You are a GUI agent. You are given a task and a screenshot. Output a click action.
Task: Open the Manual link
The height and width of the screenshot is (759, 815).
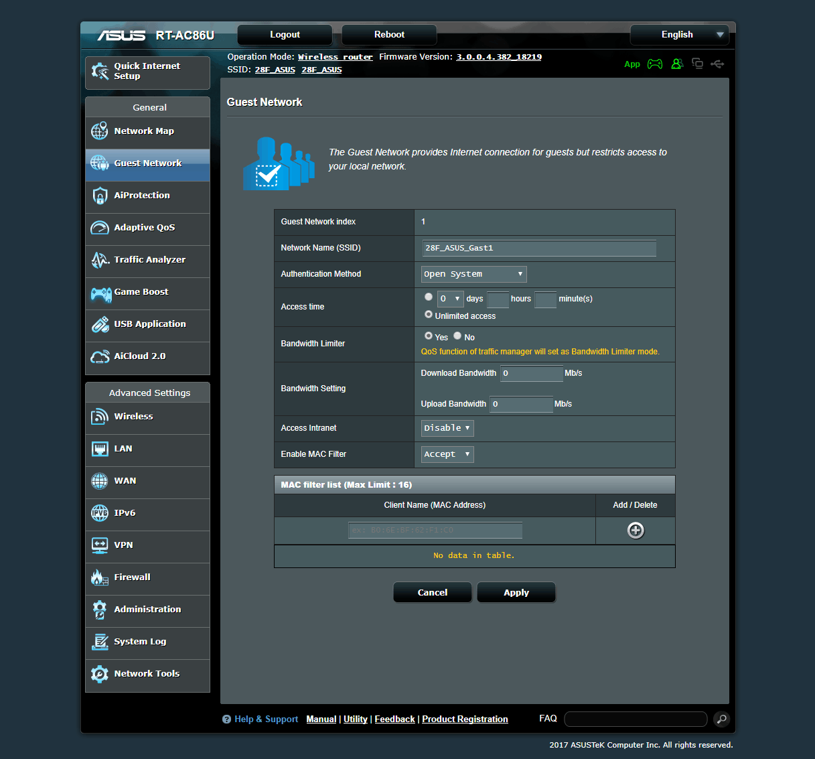coord(321,719)
